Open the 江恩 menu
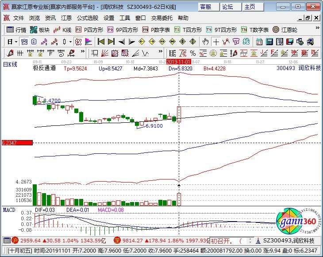This screenshot has width=323, height=257. click(66, 18)
